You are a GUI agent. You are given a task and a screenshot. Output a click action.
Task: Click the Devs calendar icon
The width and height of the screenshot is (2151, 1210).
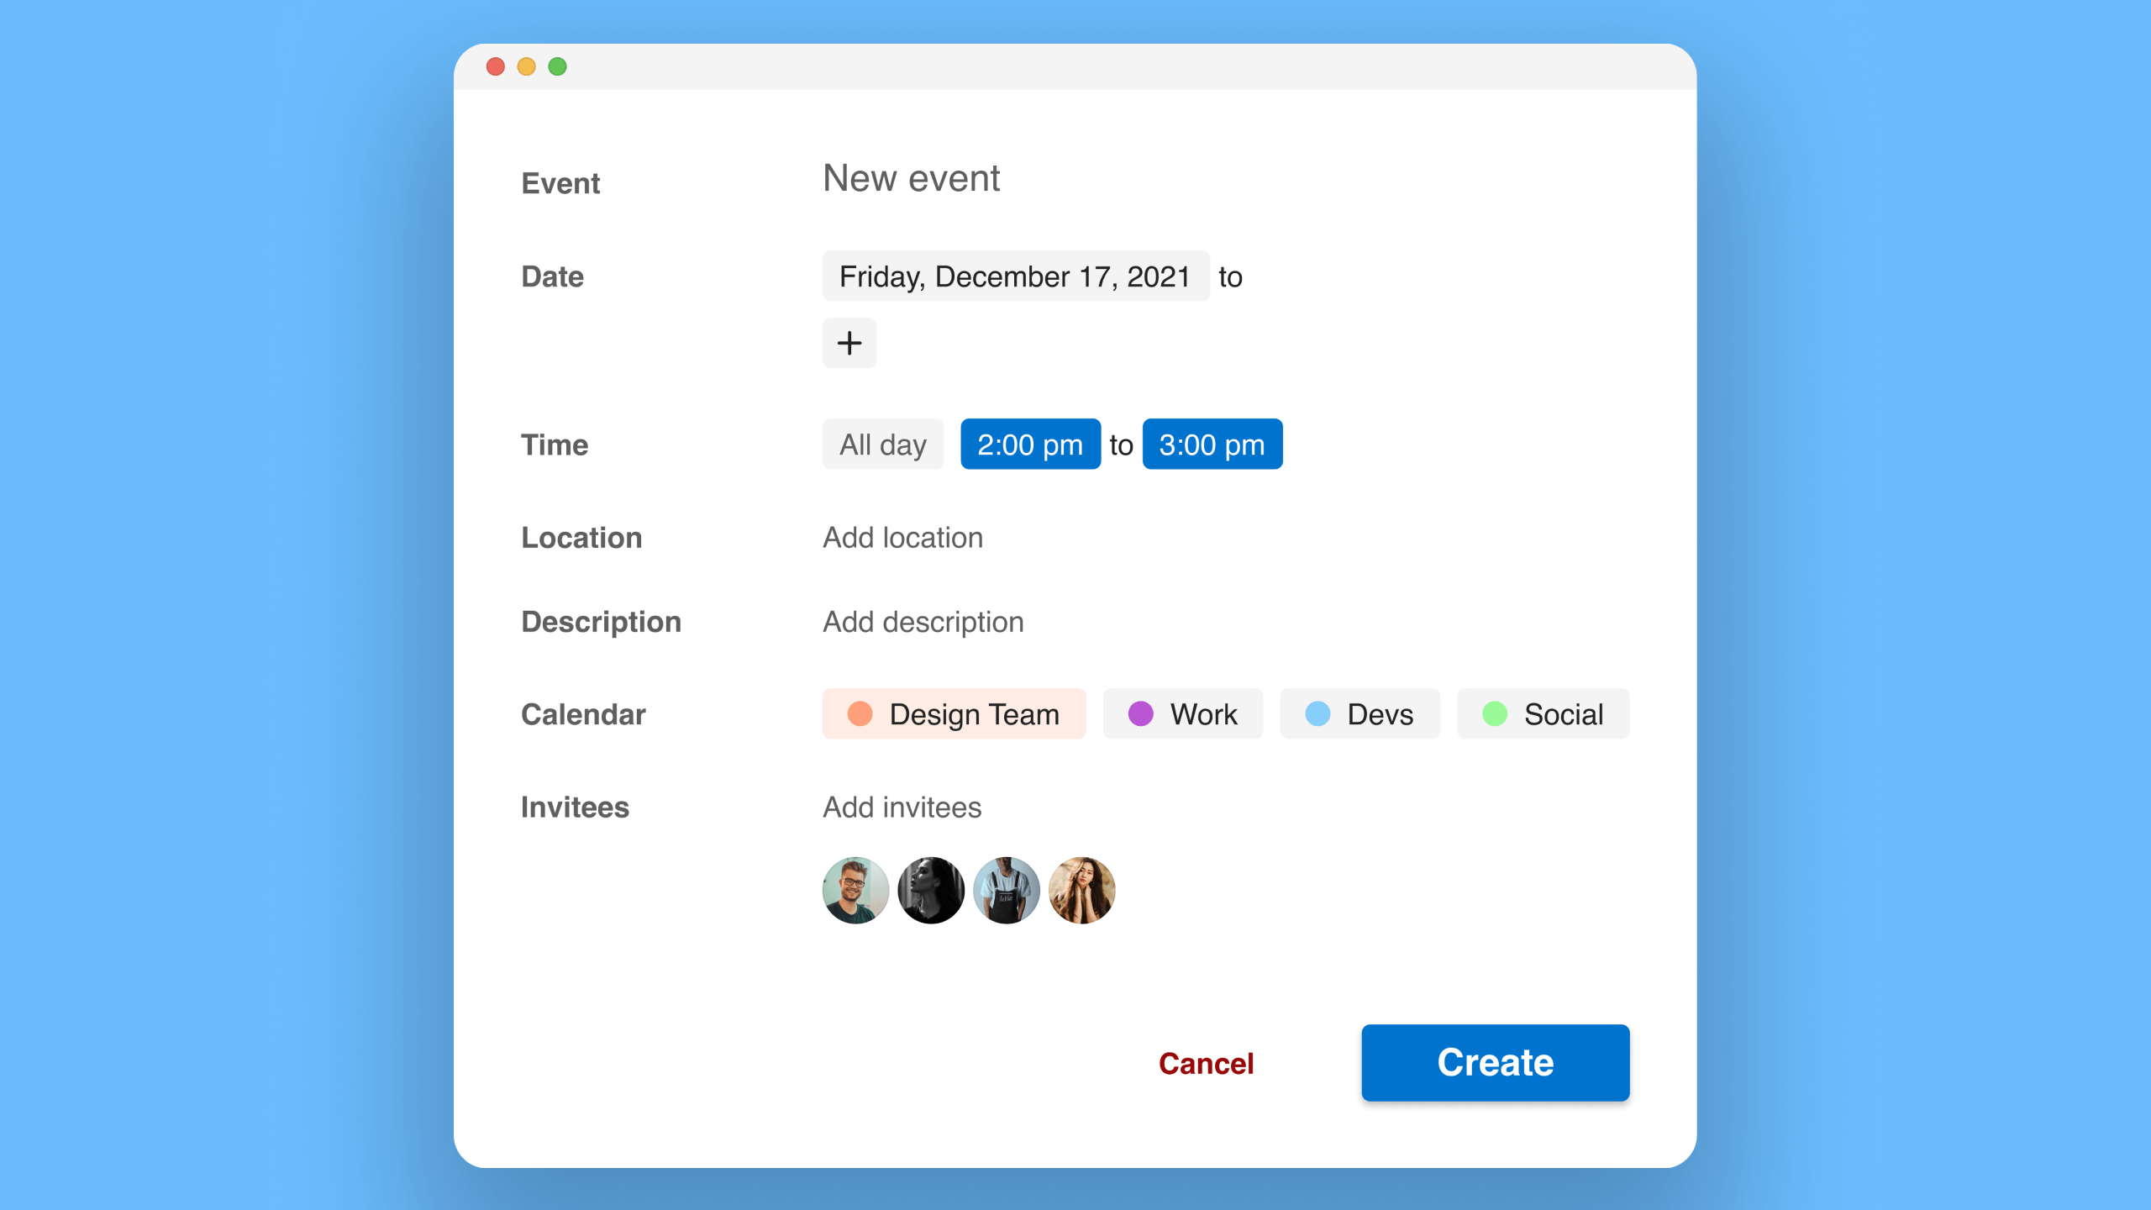click(x=1315, y=715)
